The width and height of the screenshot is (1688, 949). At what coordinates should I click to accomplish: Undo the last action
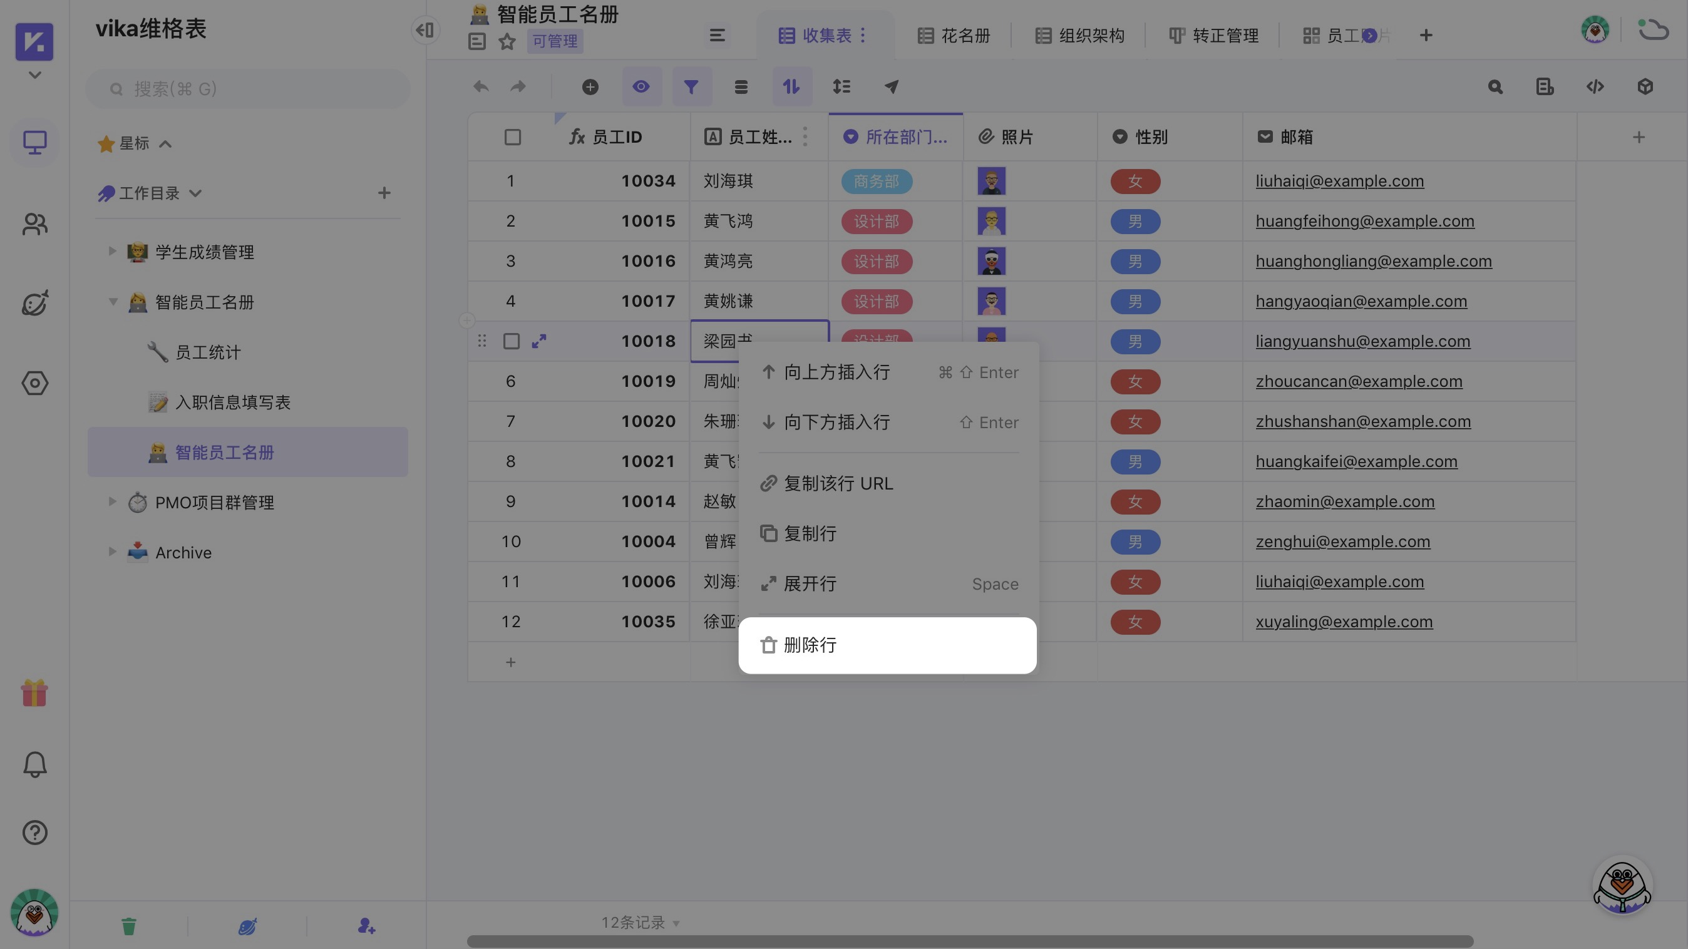click(480, 86)
